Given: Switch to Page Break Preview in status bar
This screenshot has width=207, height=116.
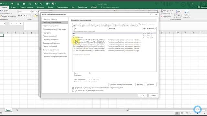Looking at the screenshot, I should 187,113.
